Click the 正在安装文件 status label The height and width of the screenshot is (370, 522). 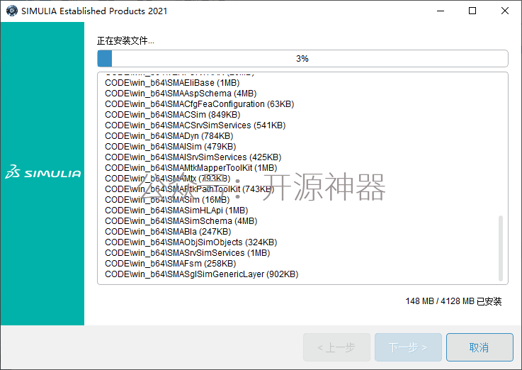tap(125, 40)
